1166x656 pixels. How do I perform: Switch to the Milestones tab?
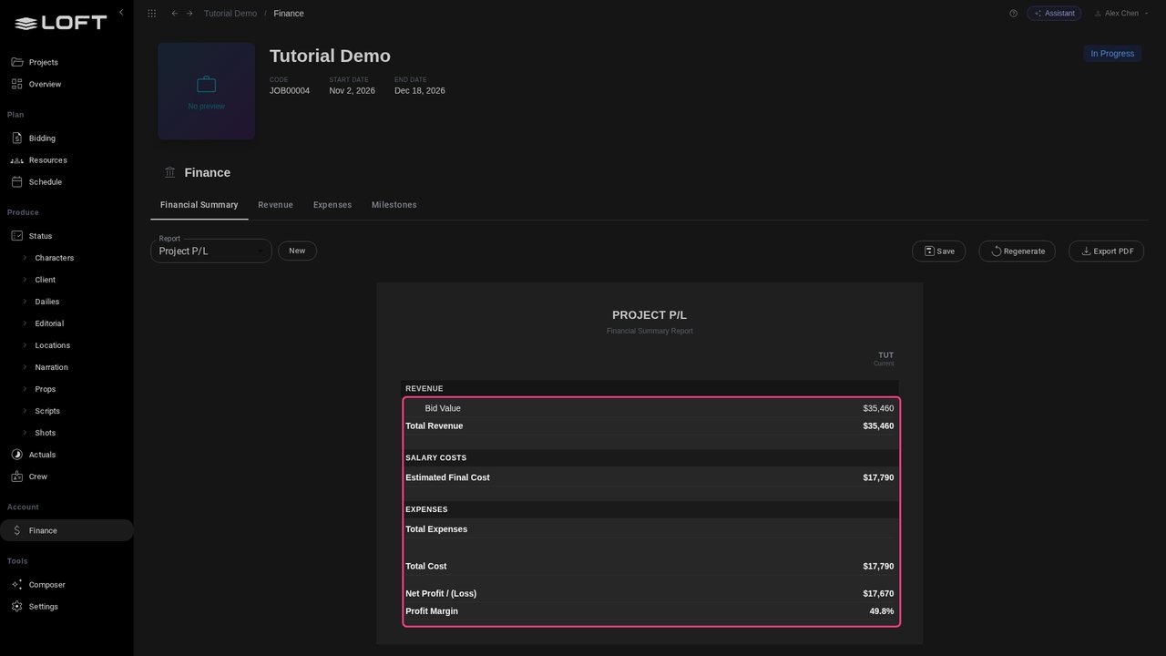point(394,205)
